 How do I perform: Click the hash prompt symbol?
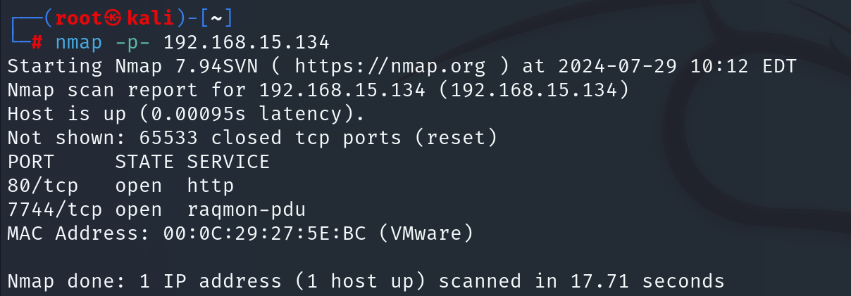click(37, 42)
